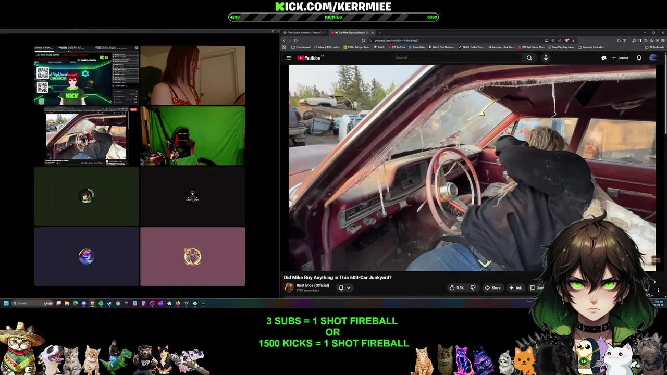
Task: Click the browser address bar URL
Action: 397,40
